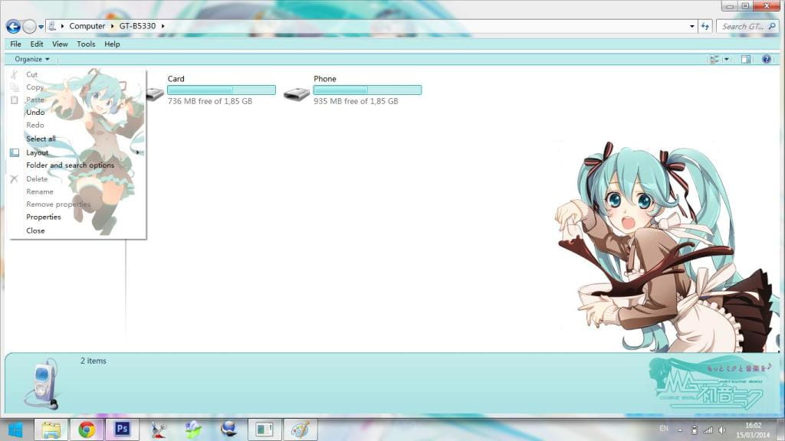
Task: Select GT-B5330 in the address breadcrumb
Action: tap(137, 26)
